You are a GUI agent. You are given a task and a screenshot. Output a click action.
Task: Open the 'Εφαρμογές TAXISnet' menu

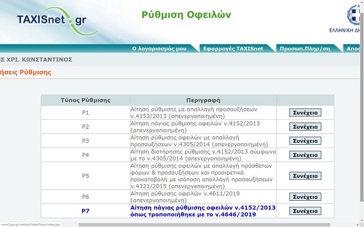(x=233, y=48)
